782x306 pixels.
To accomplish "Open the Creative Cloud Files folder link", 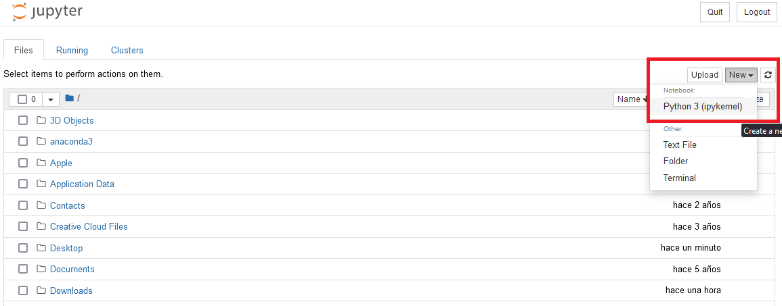I will [x=89, y=226].
